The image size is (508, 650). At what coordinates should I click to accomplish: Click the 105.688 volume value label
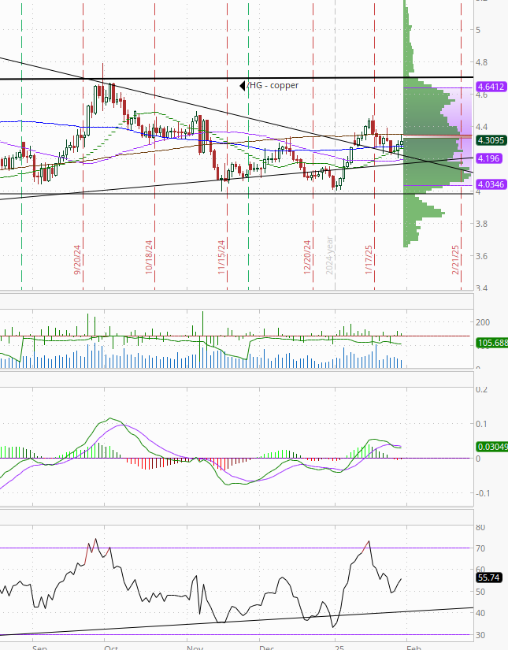491,343
